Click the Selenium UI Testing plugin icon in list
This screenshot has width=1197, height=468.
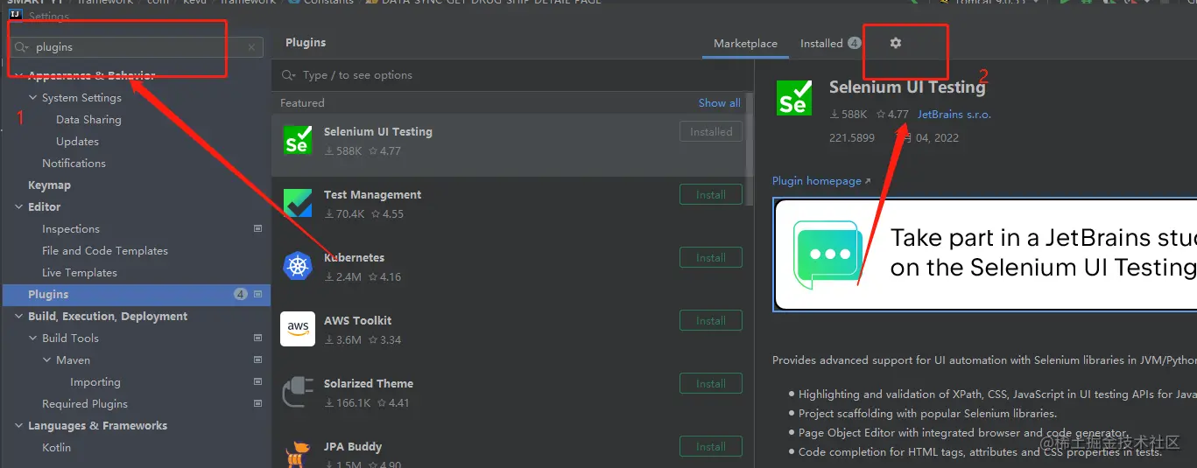tap(298, 140)
